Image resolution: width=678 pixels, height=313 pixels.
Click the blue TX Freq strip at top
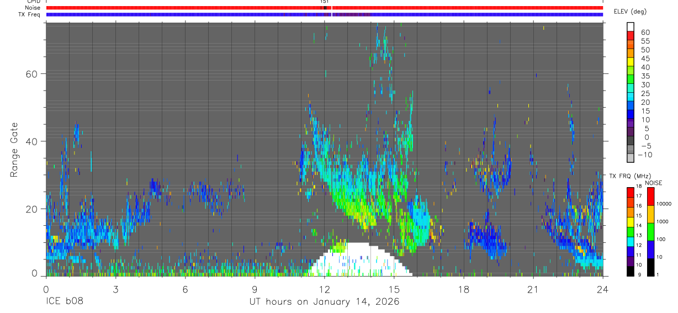click(x=324, y=14)
